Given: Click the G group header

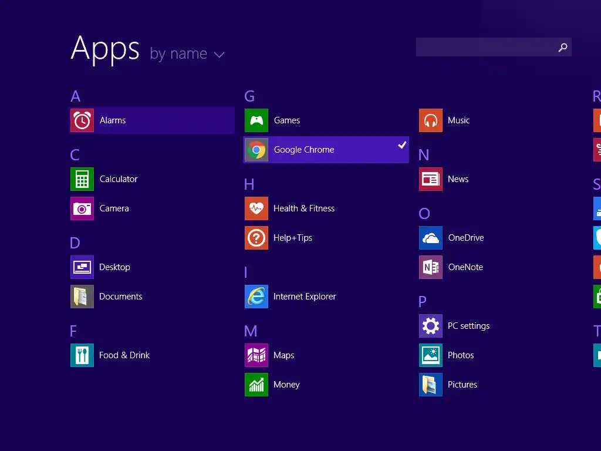Looking at the screenshot, I should click(249, 96).
